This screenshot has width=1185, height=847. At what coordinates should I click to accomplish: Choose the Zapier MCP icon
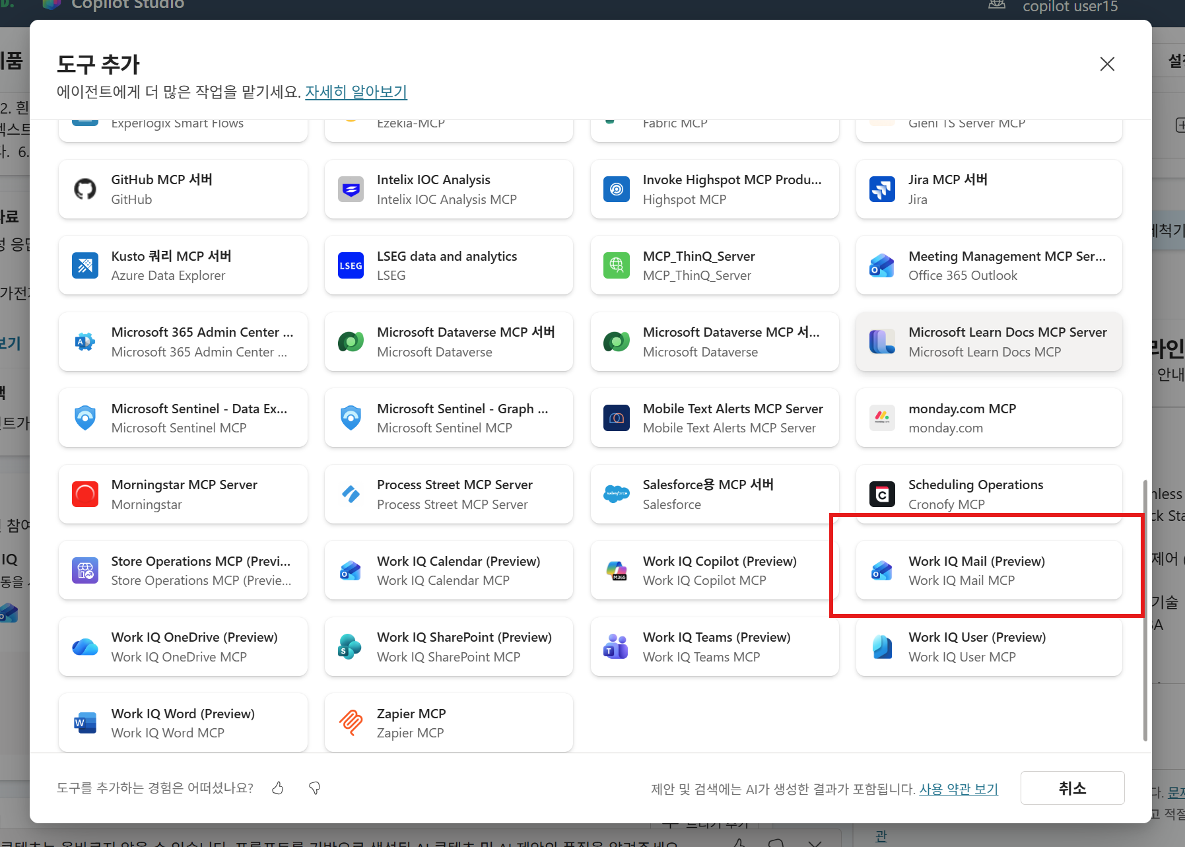point(351,723)
